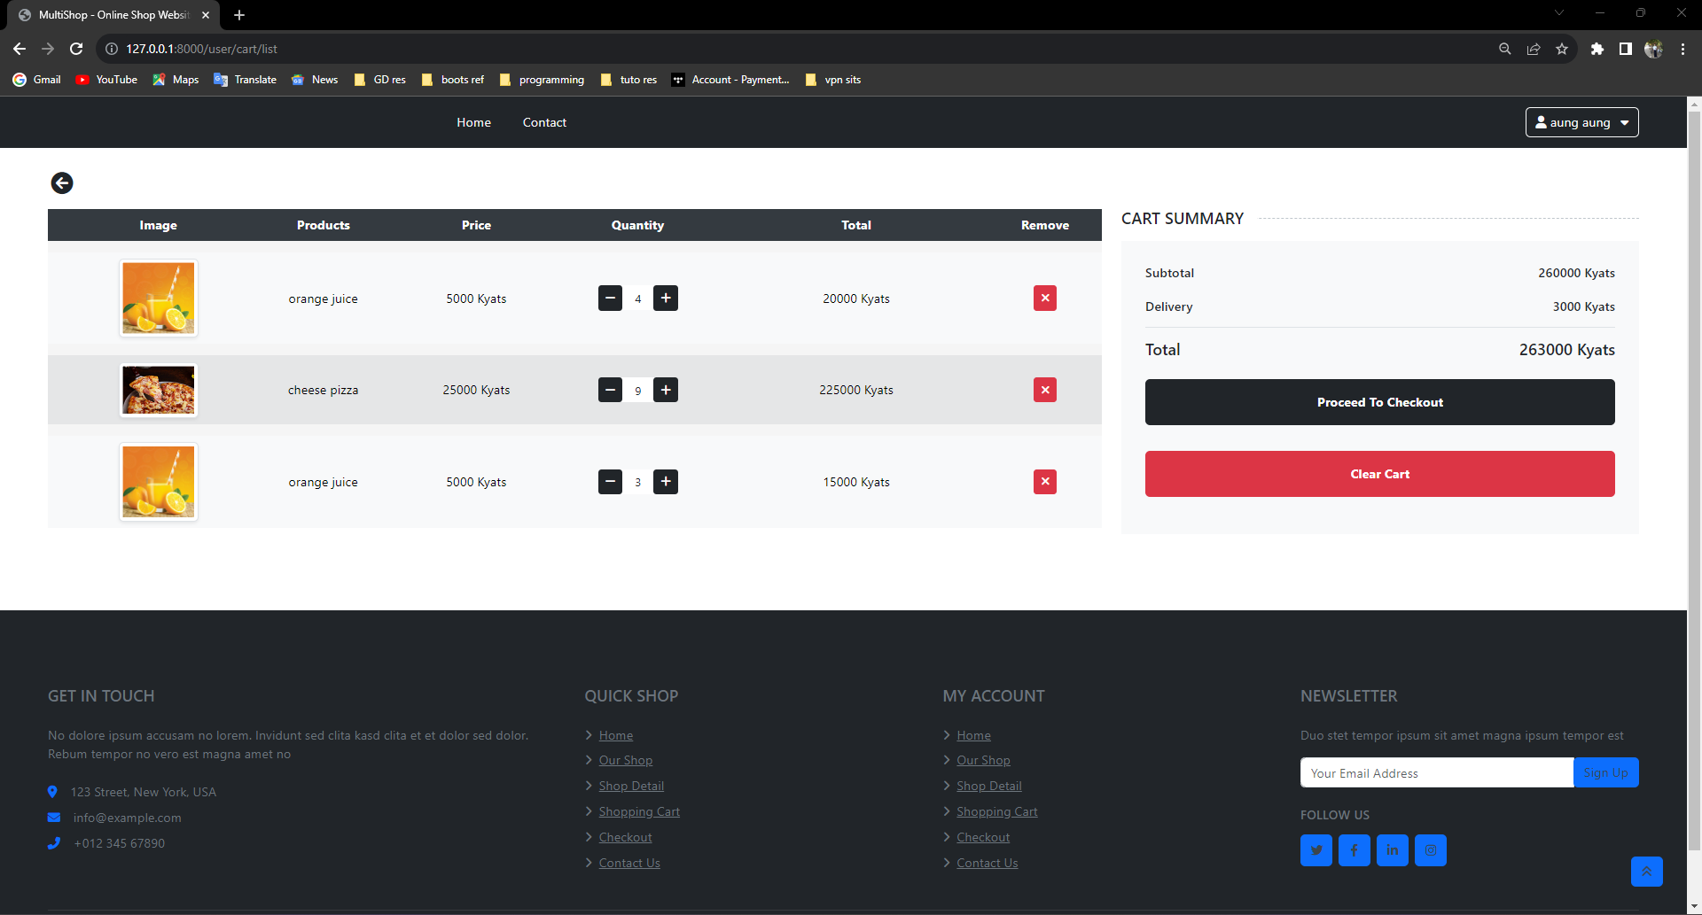Go to the Home navigation item
The image size is (1702, 915).
click(474, 122)
